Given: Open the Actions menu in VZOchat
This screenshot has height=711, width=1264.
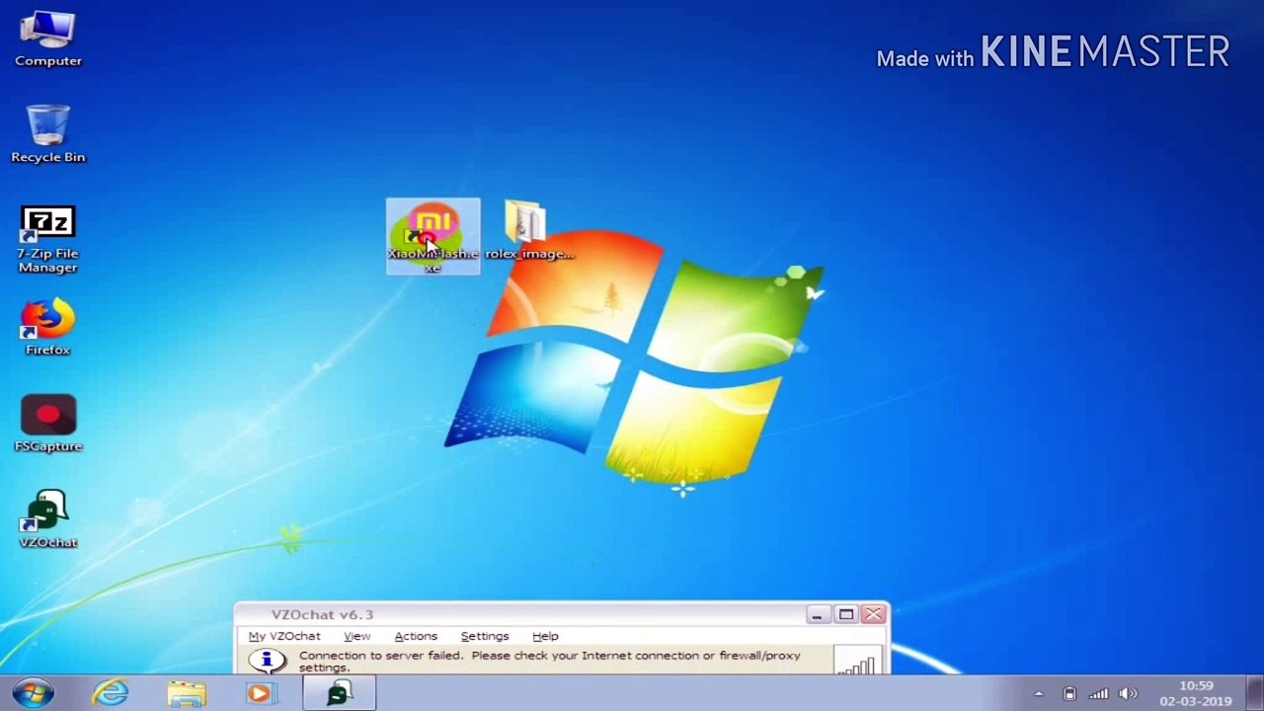Looking at the screenshot, I should [x=416, y=636].
